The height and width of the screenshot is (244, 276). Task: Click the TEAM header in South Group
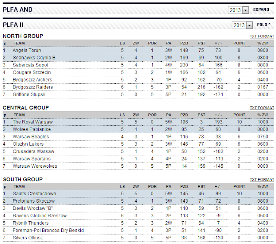[19, 186]
